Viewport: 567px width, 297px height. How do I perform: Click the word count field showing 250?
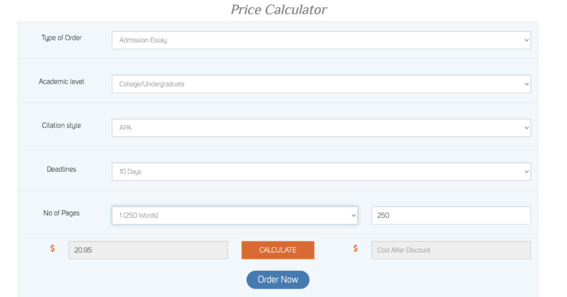click(x=451, y=215)
